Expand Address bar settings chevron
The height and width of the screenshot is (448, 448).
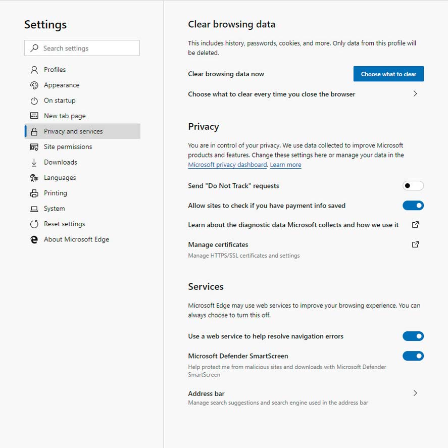pyautogui.click(x=415, y=393)
